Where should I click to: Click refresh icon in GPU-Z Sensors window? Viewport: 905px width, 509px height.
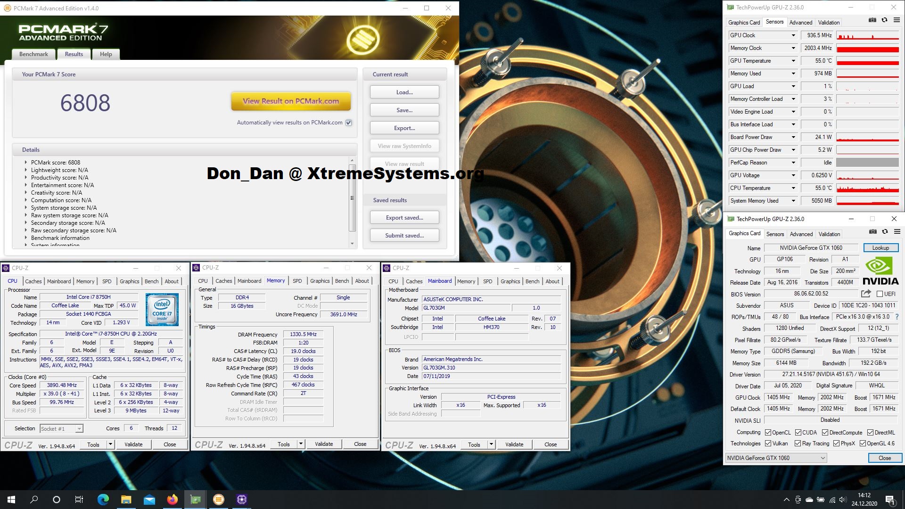[x=885, y=20]
